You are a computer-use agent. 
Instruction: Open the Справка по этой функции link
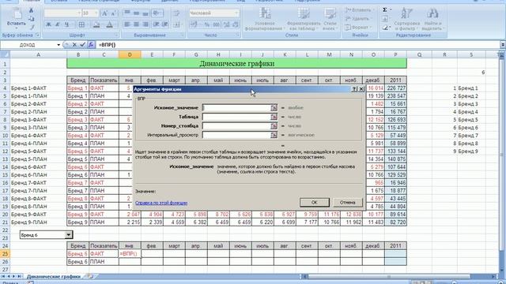pos(161,203)
